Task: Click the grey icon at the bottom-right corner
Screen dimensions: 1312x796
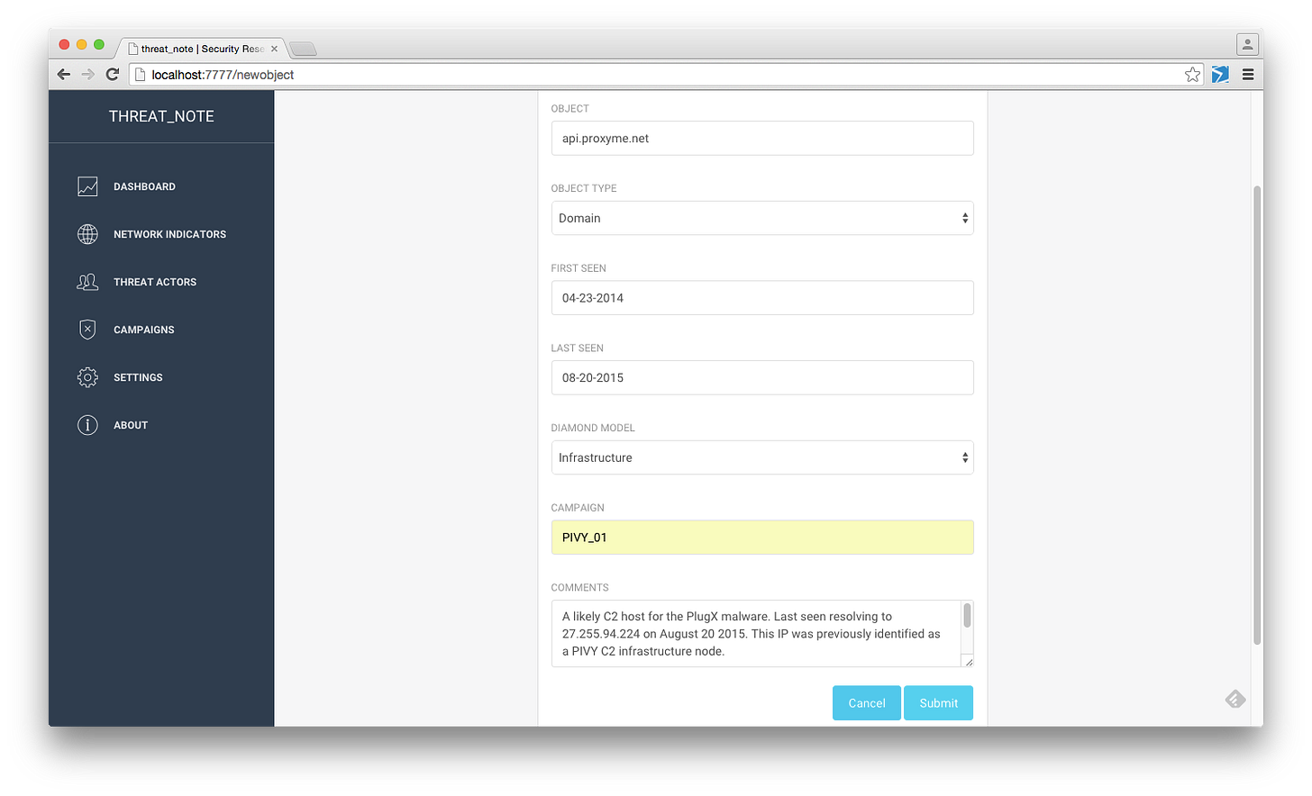Action: tap(1235, 699)
